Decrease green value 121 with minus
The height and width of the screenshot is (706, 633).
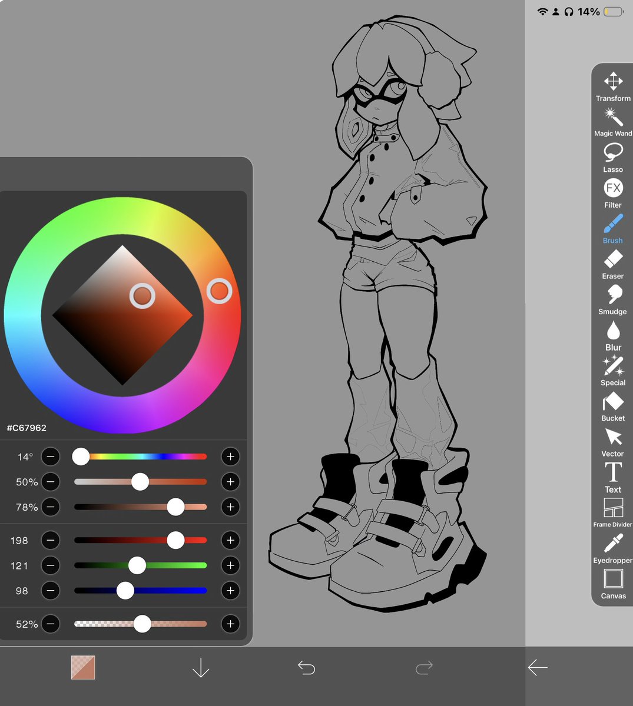(x=51, y=565)
